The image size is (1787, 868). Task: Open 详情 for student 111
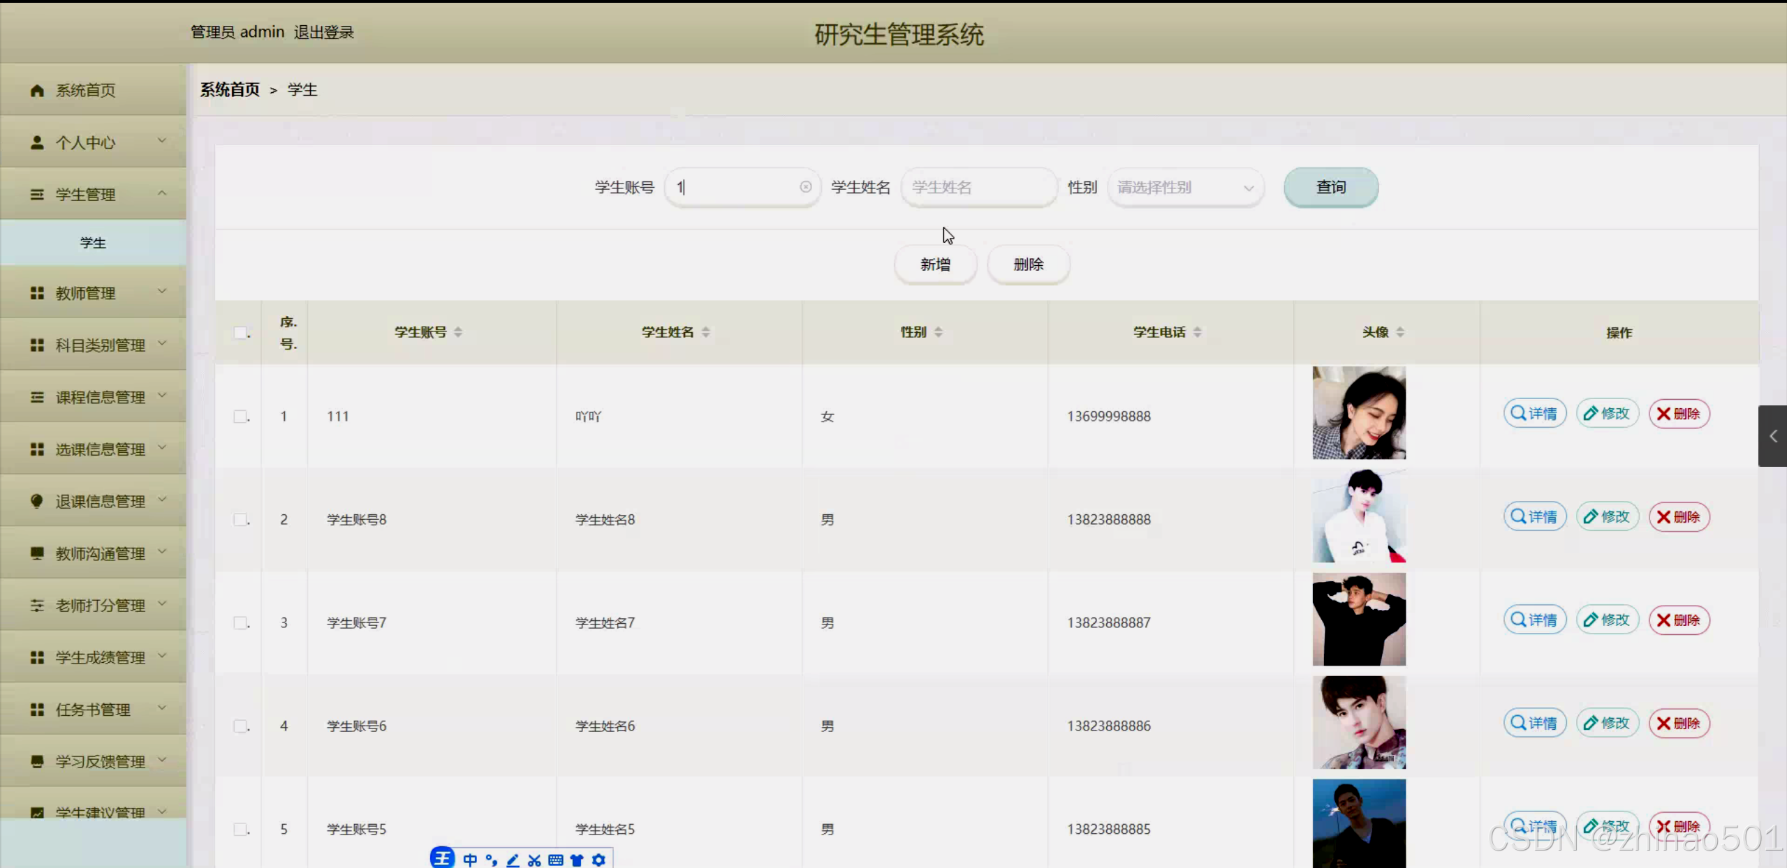point(1534,413)
